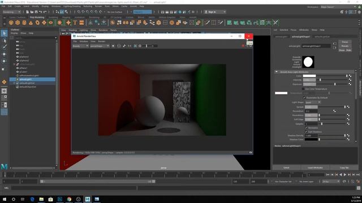Click the Select button at panel bottom
Screen dimensions: 362x203
287,168
